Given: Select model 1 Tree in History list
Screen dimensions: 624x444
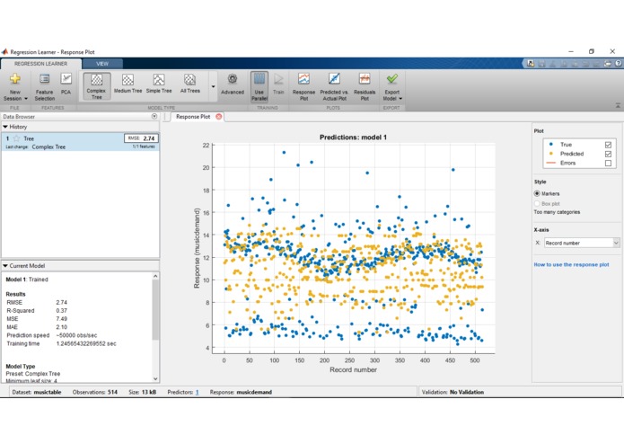Looking at the screenshot, I should pos(81,142).
